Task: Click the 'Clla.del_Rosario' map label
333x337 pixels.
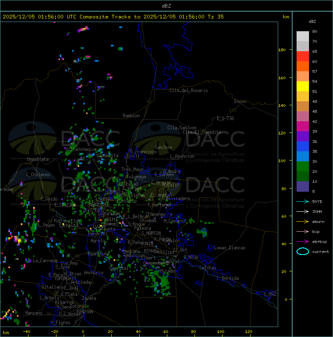Action: click(189, 90)
